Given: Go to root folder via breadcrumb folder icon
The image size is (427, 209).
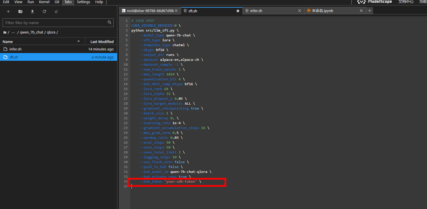Looking at the screenshot, I should (5, 32).
